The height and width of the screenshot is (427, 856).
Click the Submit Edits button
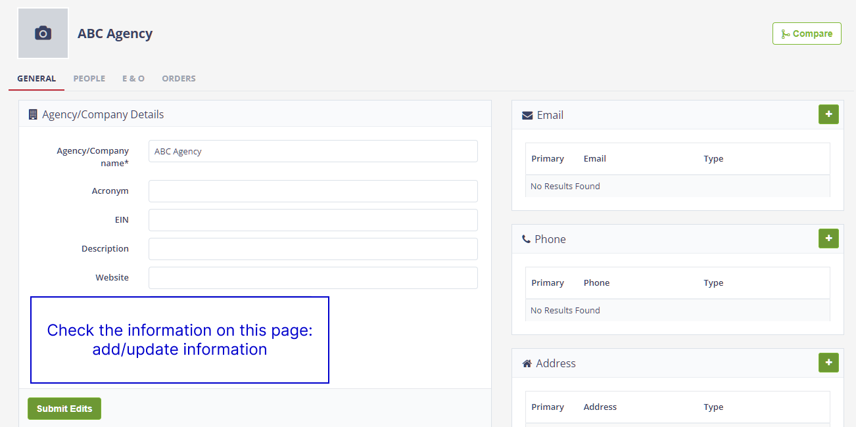64,409
